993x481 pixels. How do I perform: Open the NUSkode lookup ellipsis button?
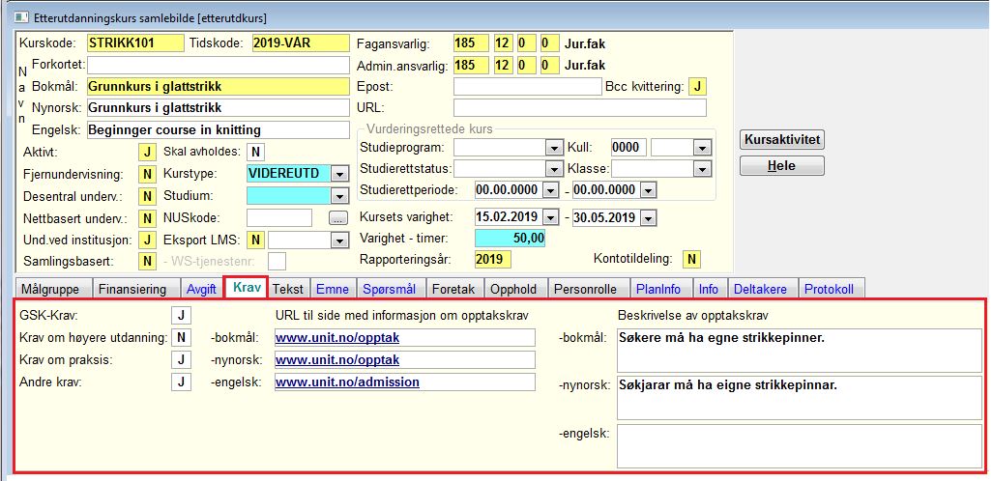(338, 218)
